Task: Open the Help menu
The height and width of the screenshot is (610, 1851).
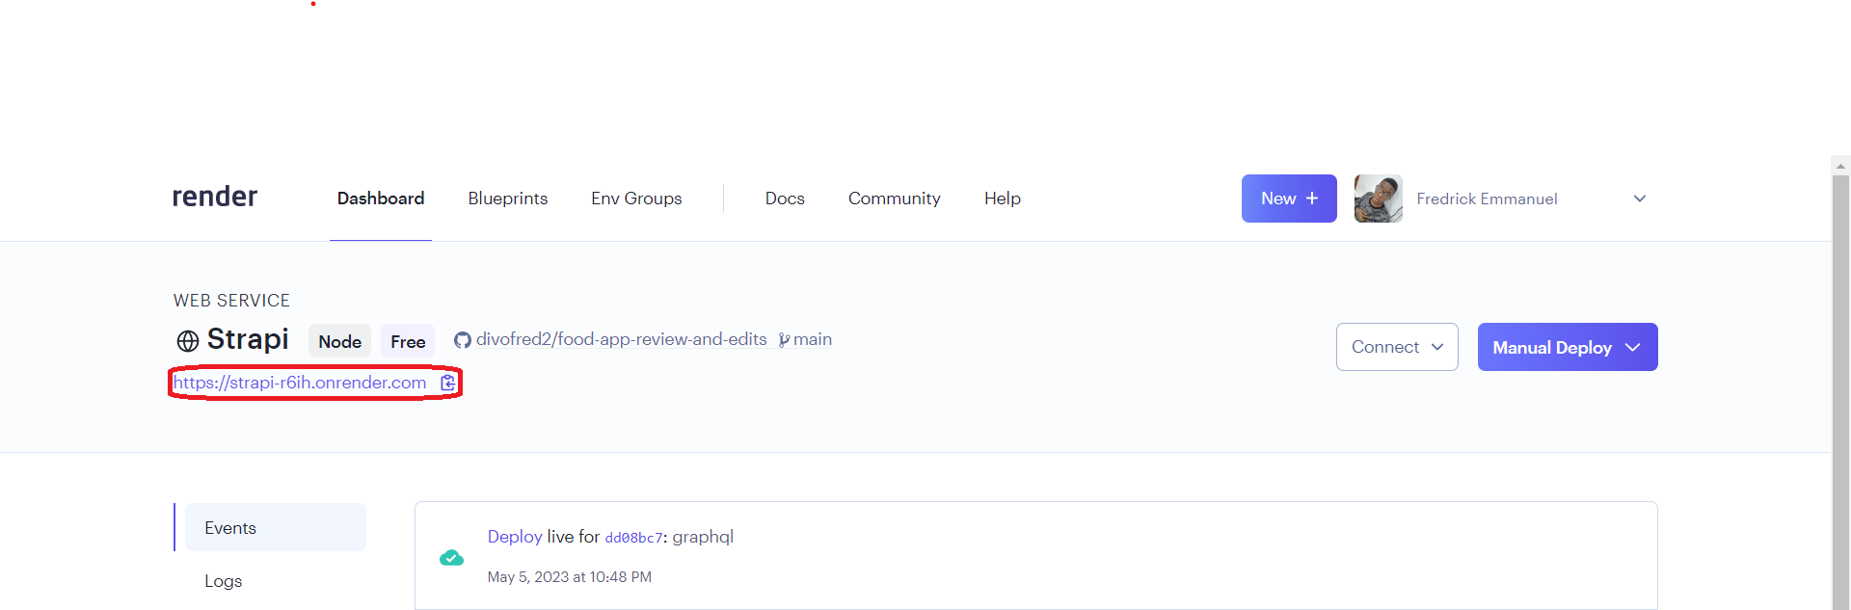Action: [1003, 199]
